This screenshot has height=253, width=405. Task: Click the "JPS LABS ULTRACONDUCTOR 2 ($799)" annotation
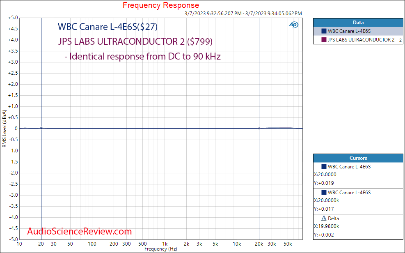[x=135, y=41]
